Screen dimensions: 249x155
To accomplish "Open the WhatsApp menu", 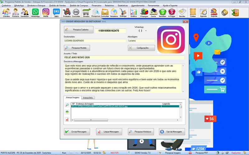I will click(19, 6).
